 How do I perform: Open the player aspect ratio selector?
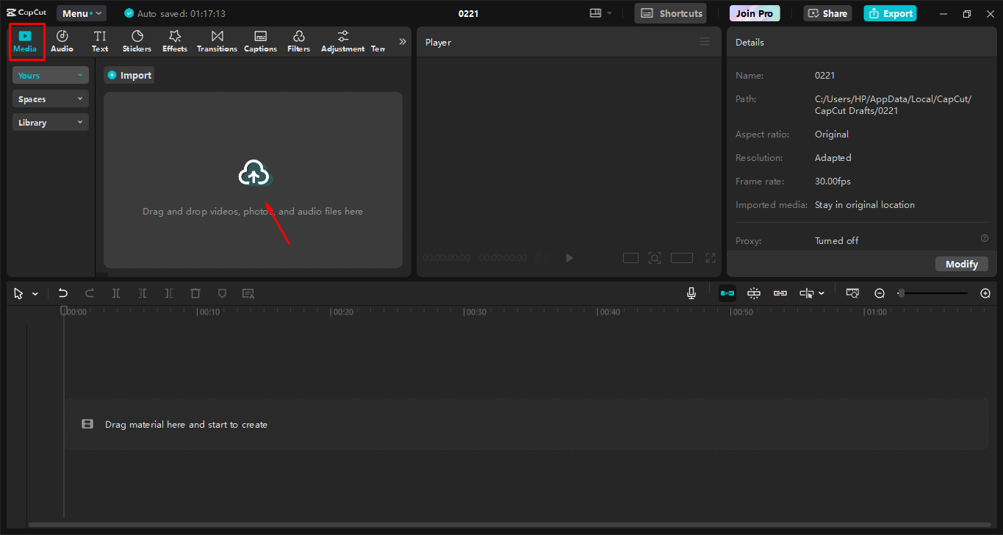tap(682, 258)
